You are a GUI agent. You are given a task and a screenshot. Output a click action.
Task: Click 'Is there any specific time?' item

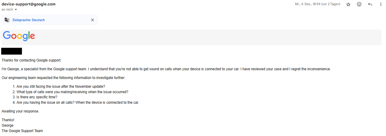pos(37,97)
